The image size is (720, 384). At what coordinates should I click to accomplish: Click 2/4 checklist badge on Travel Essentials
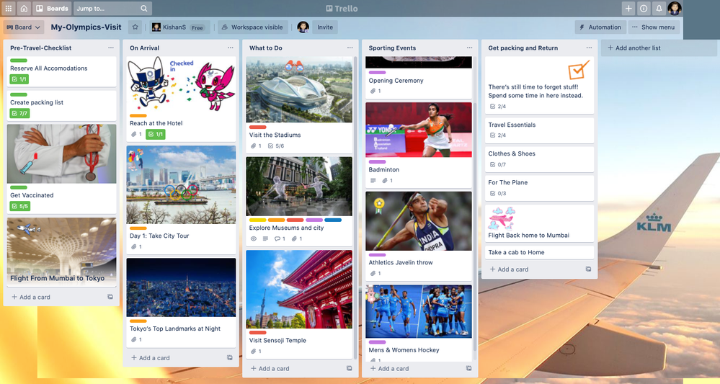click(x=498, y=135)
